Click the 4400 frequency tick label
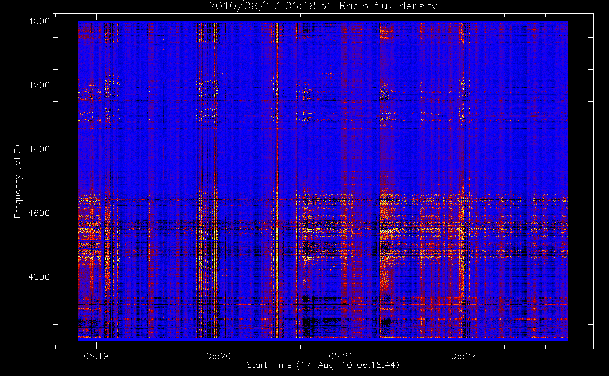 pyautogui.click(x=39, y=149)
